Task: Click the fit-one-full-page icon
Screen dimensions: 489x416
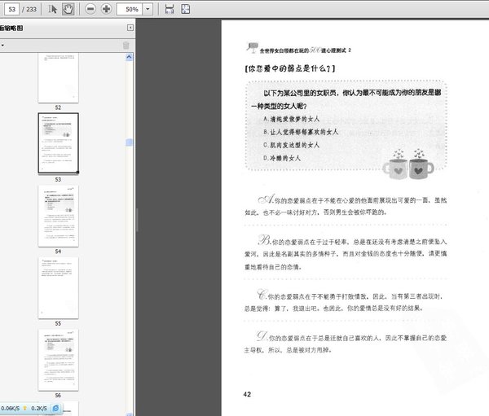Action: (186, 9)
